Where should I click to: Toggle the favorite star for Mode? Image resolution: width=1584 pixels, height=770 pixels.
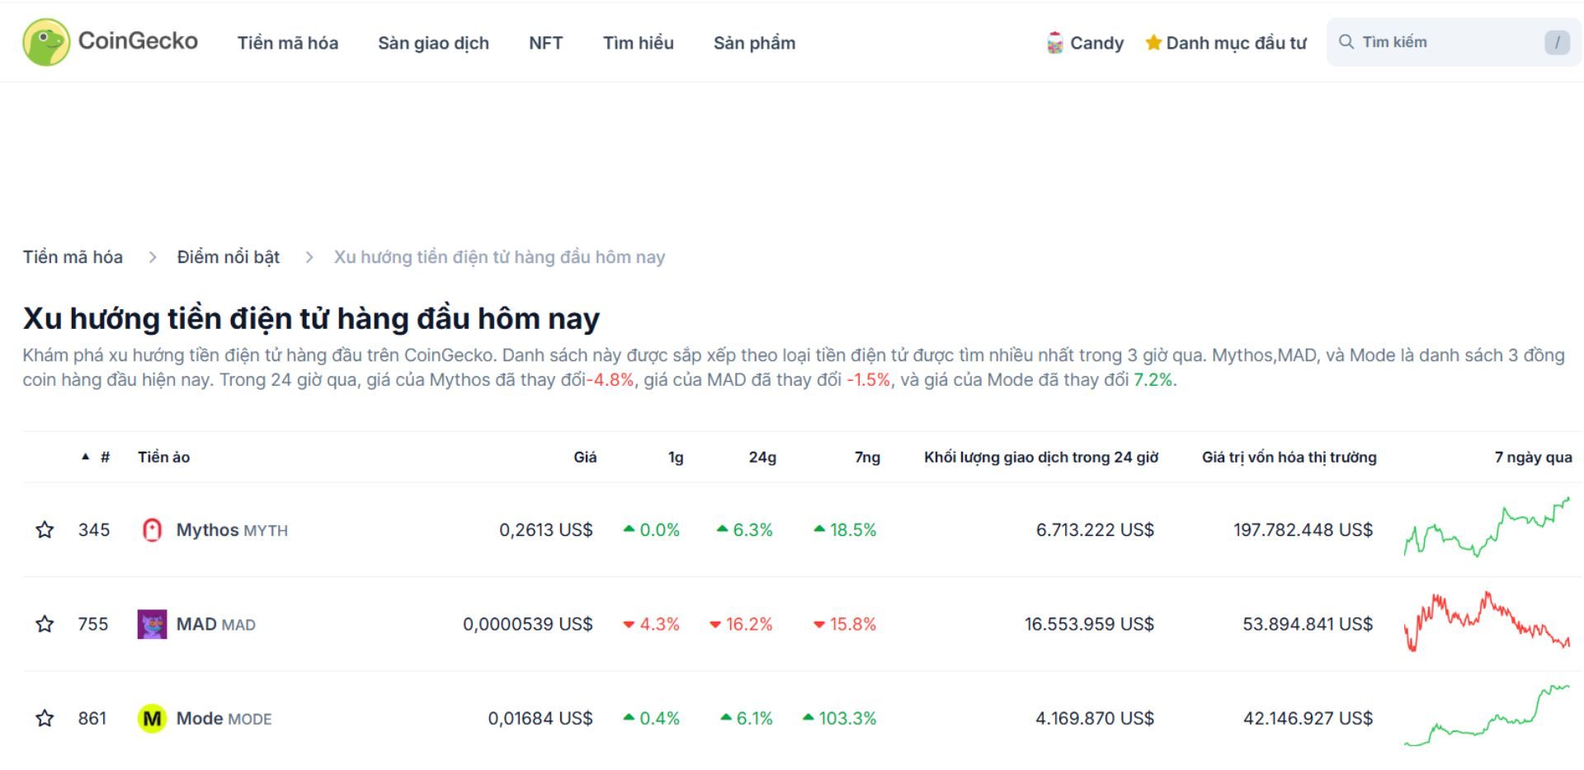pos(45,718)
